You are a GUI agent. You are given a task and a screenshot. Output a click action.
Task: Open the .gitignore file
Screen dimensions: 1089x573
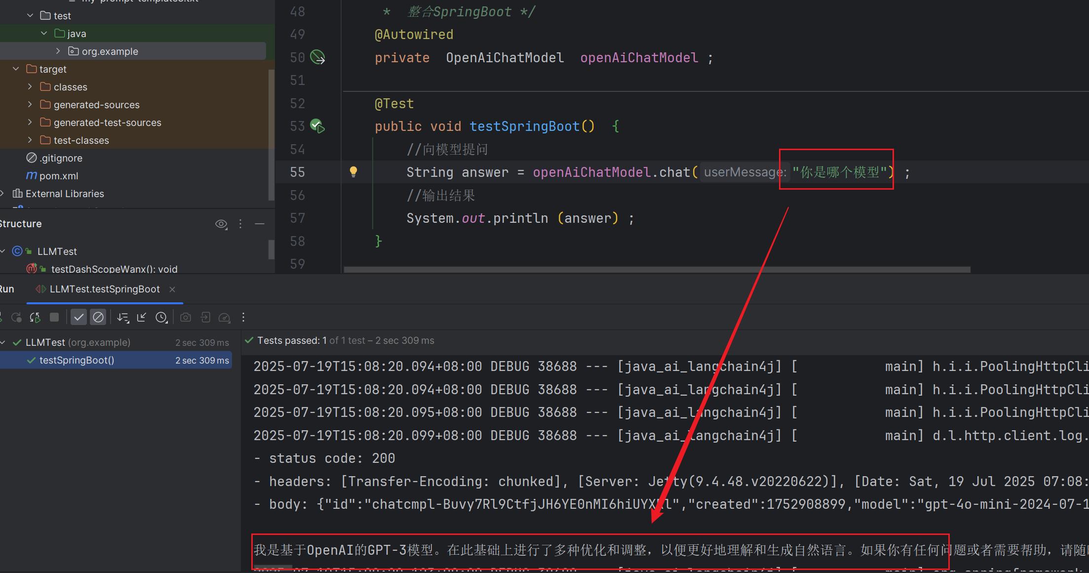pyautogui.click(x=61, y=158)
